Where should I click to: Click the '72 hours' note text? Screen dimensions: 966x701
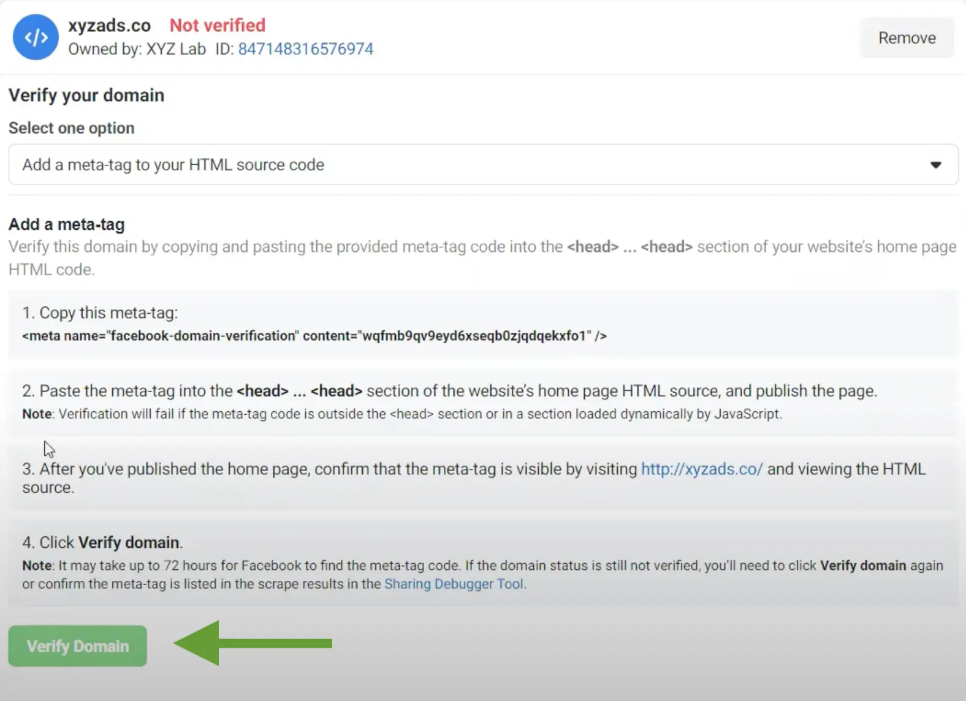pyautogui.click(x=482, y=575)
